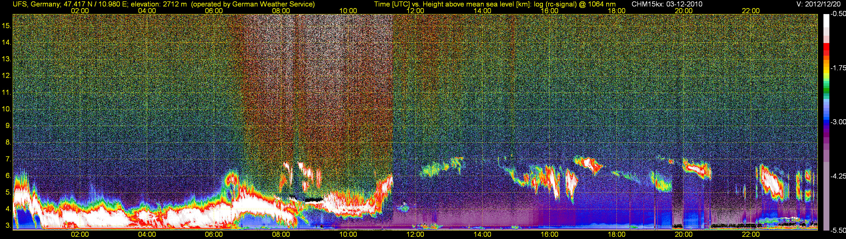
Task: Click the '9.' km height axis label
Action: [8, 126]
